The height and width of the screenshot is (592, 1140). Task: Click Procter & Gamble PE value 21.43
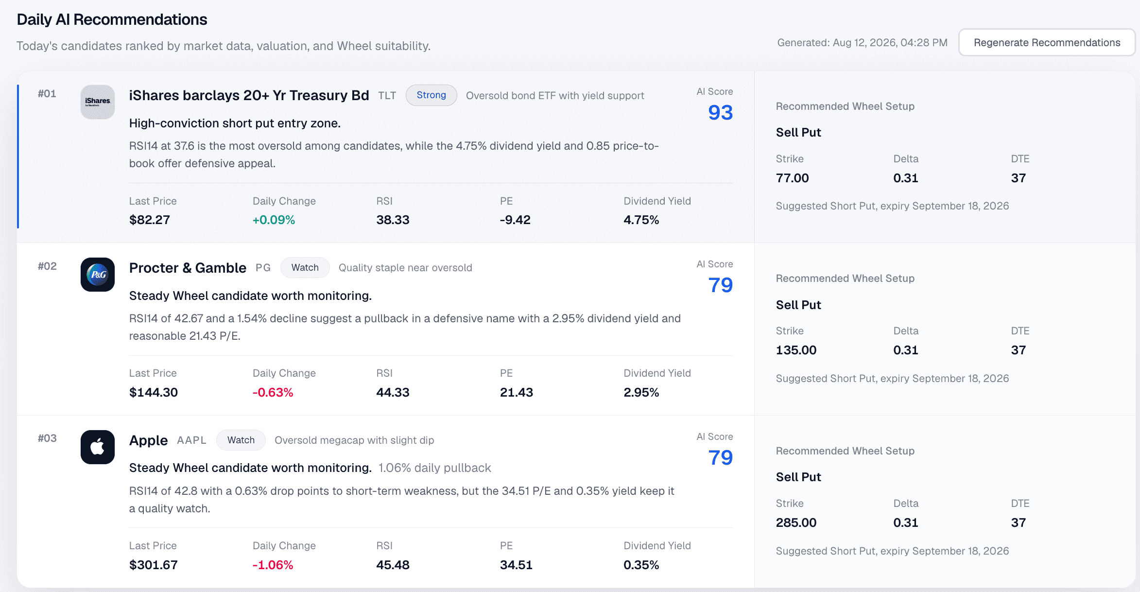[517, 393]
